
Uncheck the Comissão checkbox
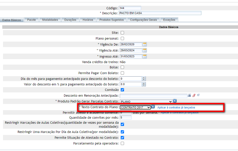pos(123,90)
